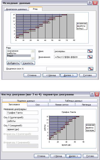
Task: Click Ось X (категорий) field 'работы'
Action: click(x=22, y=121)
